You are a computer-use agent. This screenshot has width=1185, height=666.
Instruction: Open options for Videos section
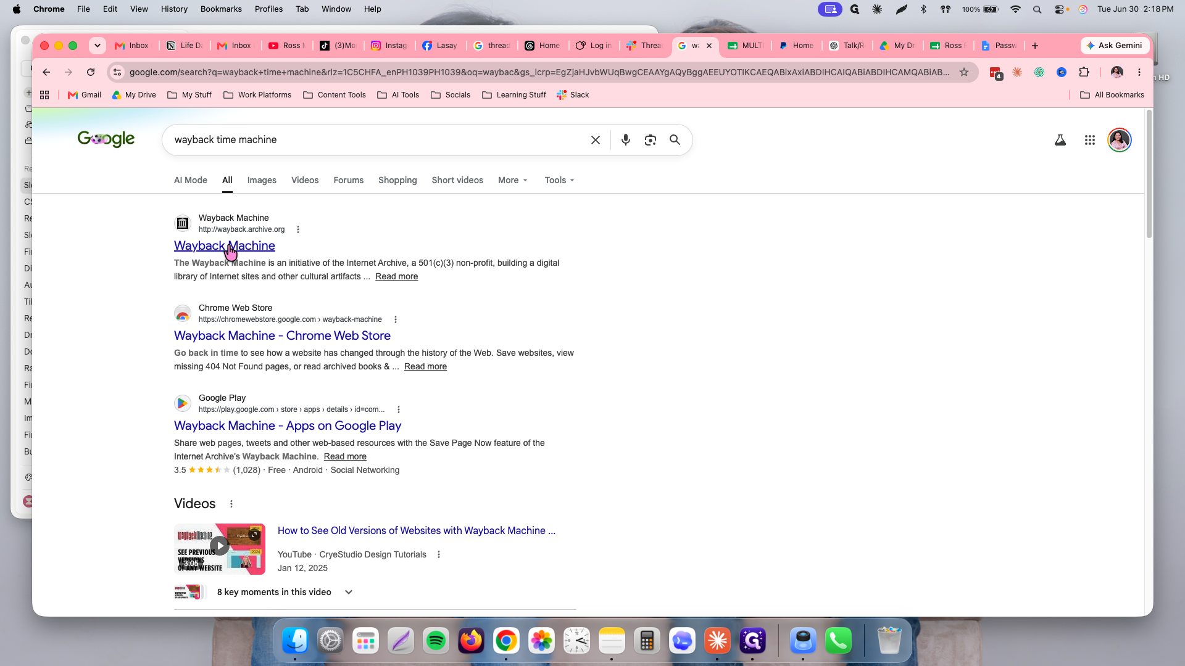(x=231, y=504)
